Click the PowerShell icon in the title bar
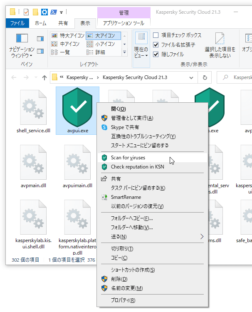 54,12
